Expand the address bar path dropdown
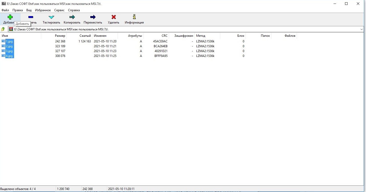 click(361, 29)
